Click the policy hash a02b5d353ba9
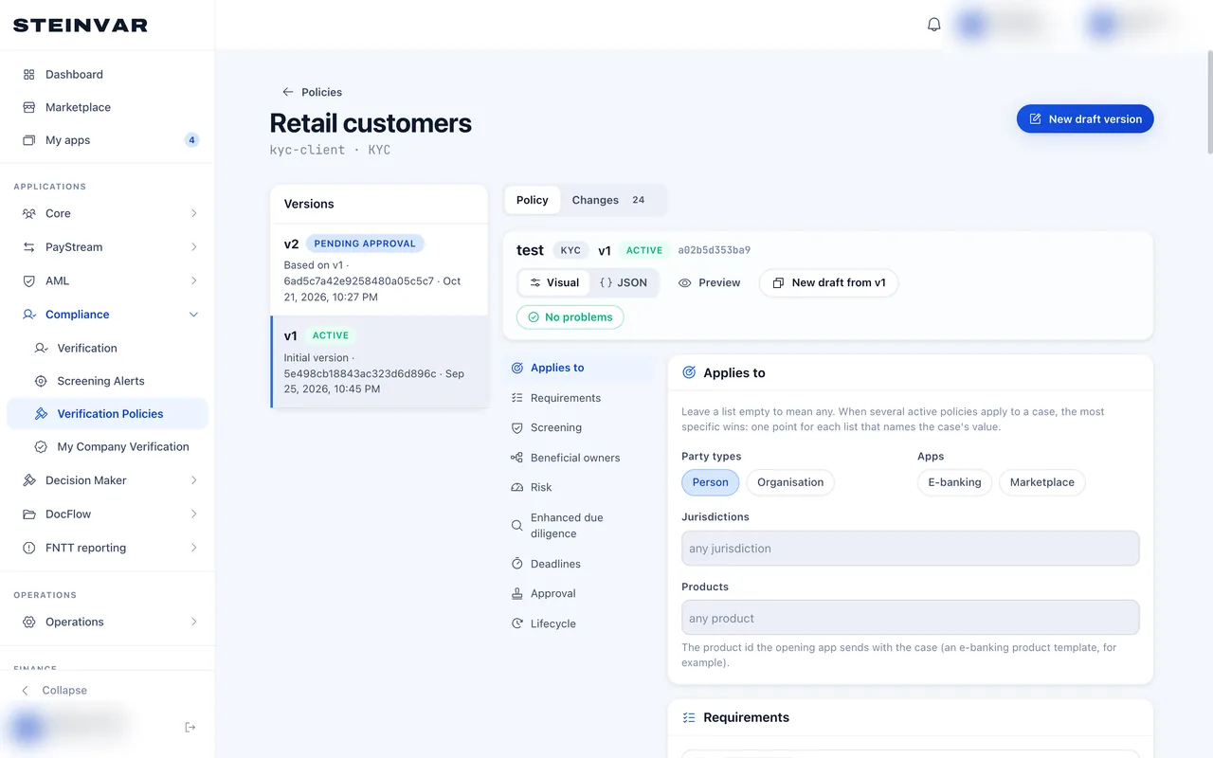This screenshot has height=758, width=1213. click(714, 250)
